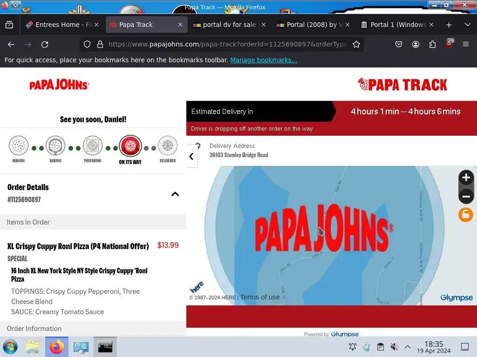List all tabs dropdown arrow
Viewport: 477px width, 357px height.
click(x=468, y=25)
